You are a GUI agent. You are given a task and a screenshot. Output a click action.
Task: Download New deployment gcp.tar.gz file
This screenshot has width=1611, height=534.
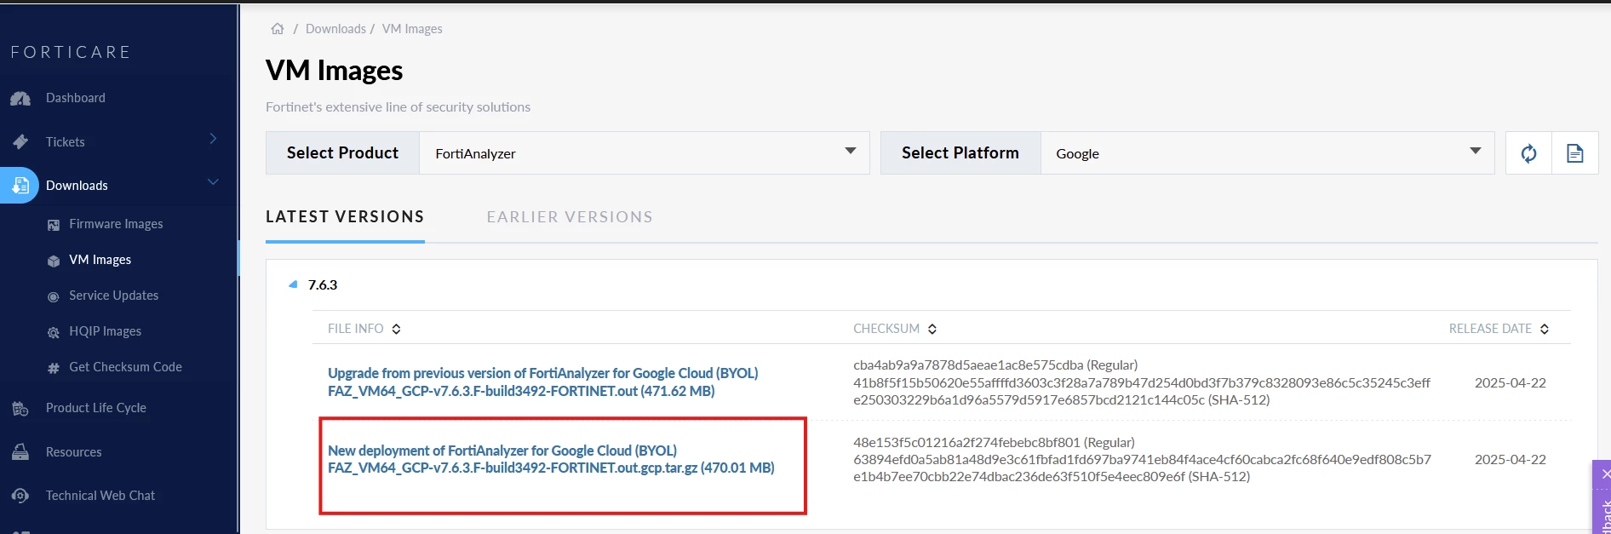tap(551, 459)
